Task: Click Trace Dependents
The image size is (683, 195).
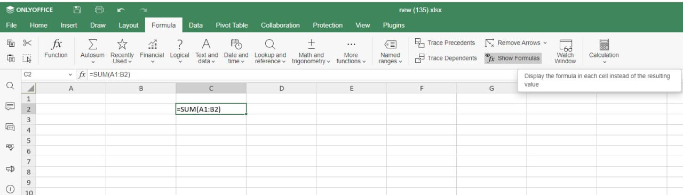Action: [x=446, y=58]
